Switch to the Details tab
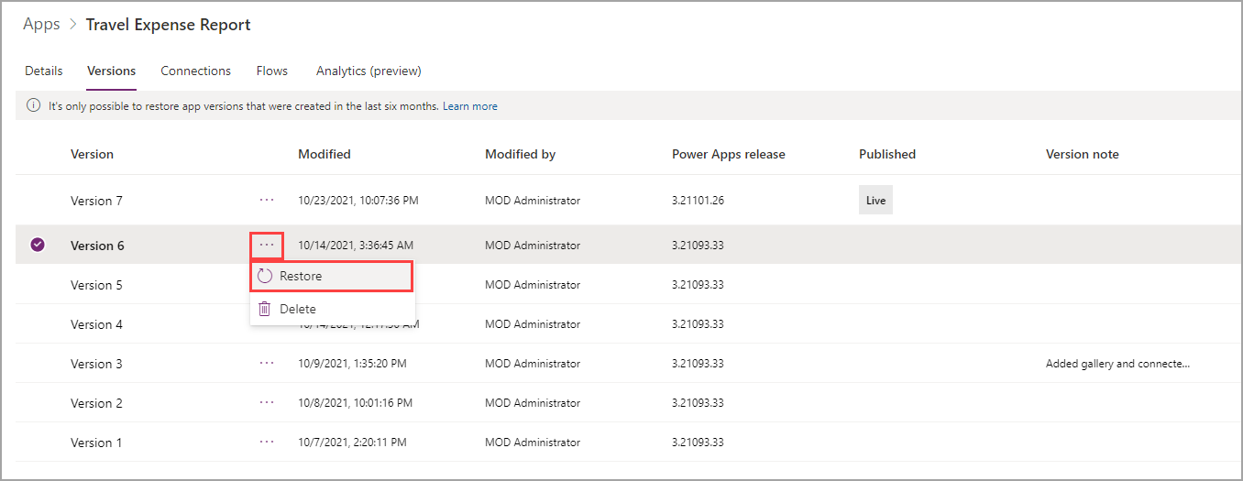 click(44, 71)
